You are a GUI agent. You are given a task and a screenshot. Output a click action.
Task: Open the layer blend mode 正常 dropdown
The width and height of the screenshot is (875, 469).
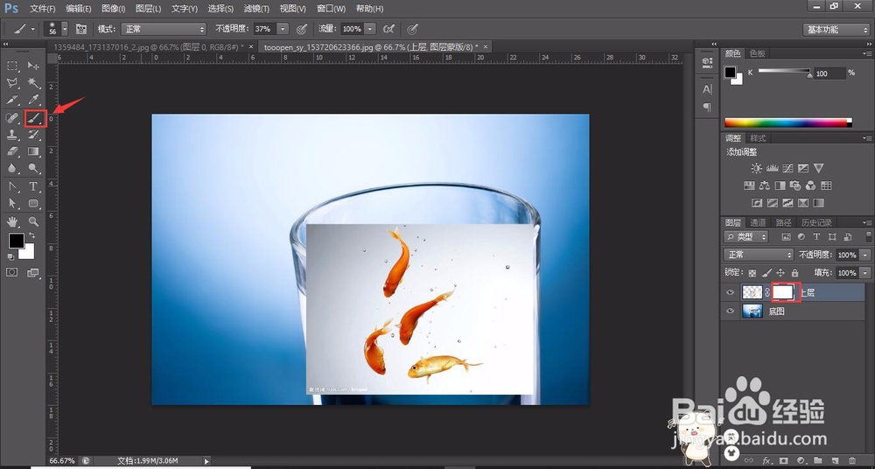pos(759,255)
